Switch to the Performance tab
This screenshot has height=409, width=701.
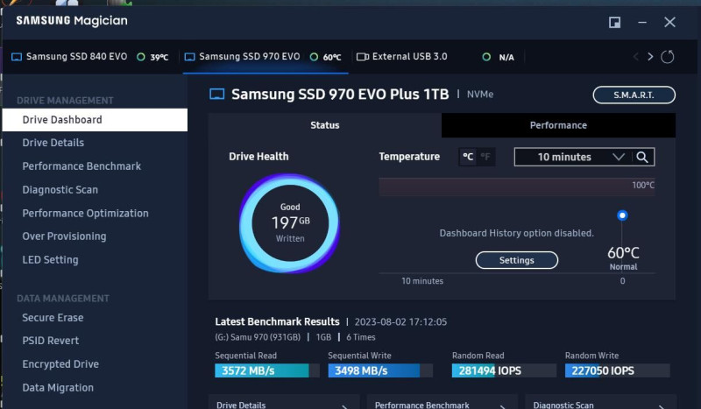coord(558,125)
